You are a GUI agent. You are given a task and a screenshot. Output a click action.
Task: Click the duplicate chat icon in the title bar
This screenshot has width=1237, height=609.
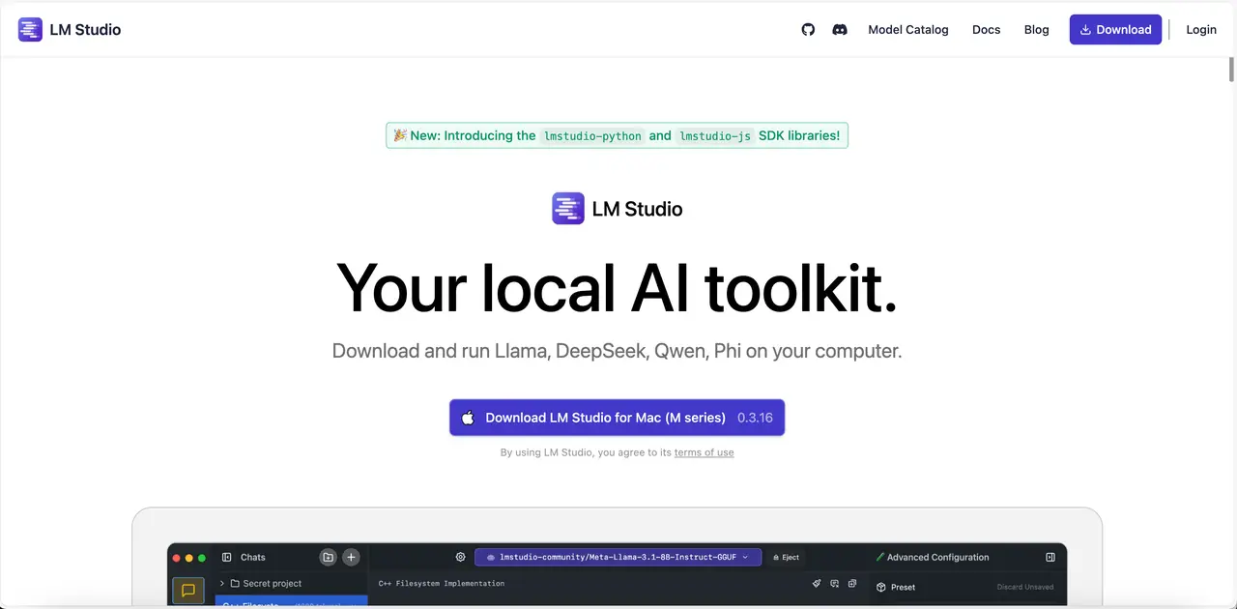point(851,584)
